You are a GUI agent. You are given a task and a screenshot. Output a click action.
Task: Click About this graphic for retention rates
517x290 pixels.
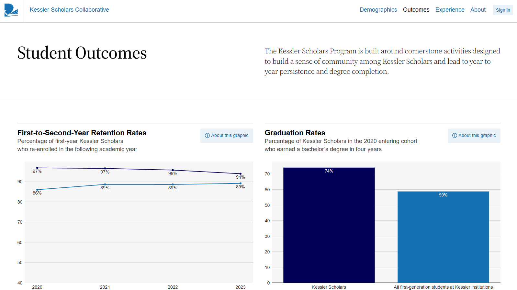click(x=227, y=136)
